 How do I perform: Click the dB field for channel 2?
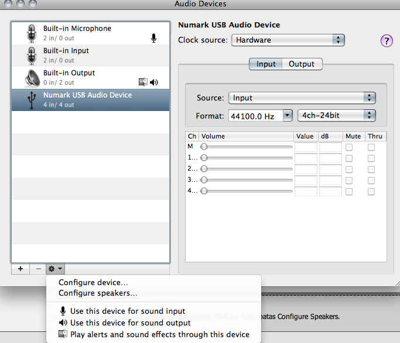pyautogui.click(x=330, y=169)
